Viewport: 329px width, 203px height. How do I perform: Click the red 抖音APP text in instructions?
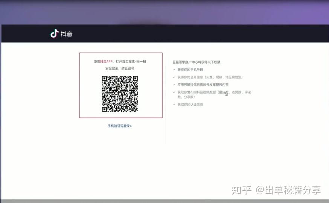tap(106, 61)
